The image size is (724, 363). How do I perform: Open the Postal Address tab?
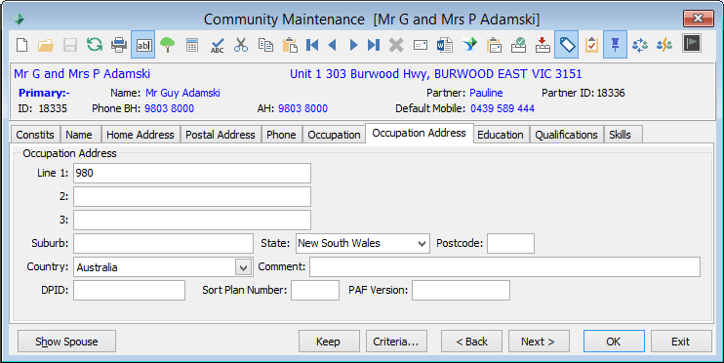(221, 135)
